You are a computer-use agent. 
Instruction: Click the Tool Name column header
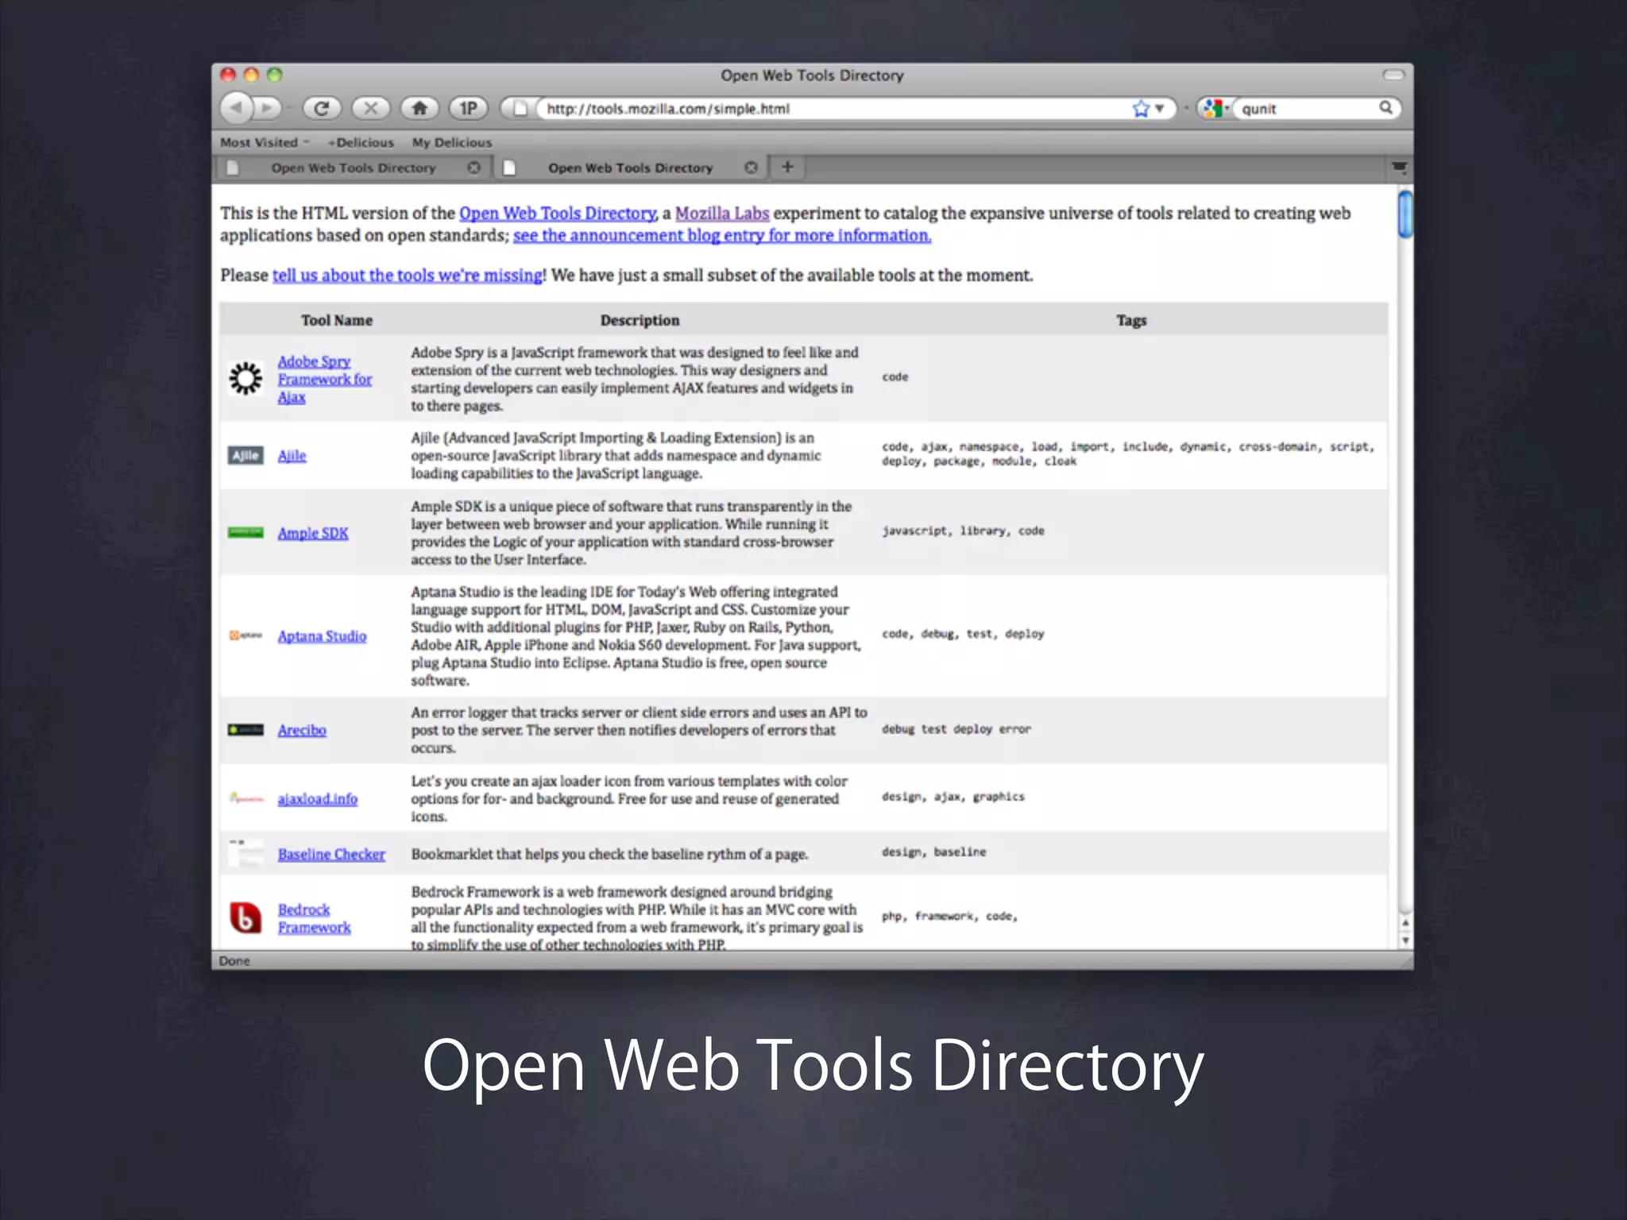pos(336,320)
